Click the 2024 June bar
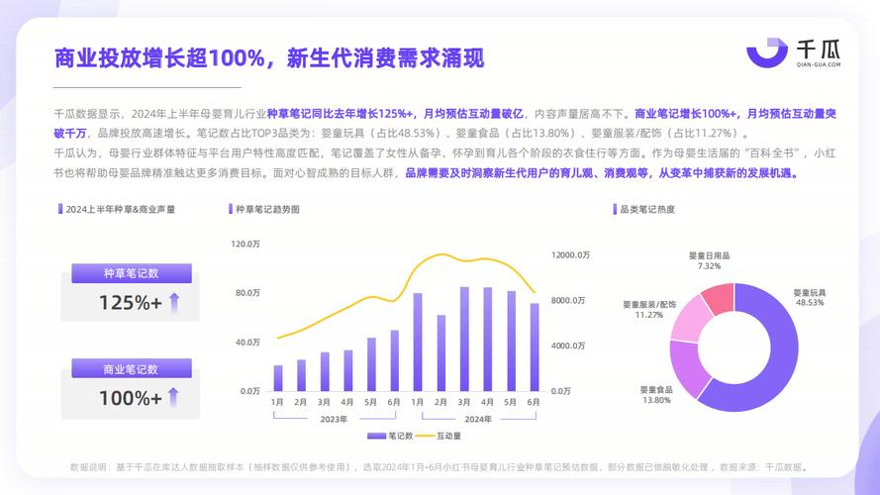The image size is (880, 495). coord(535,347)
